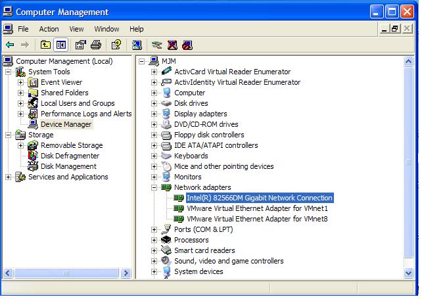Viewport: 422px width, 299px height.
Task: Collapse the Storage node
Action: pos(9,135)
